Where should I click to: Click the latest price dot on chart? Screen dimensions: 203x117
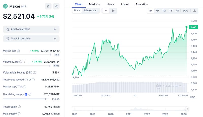(187, 27)
